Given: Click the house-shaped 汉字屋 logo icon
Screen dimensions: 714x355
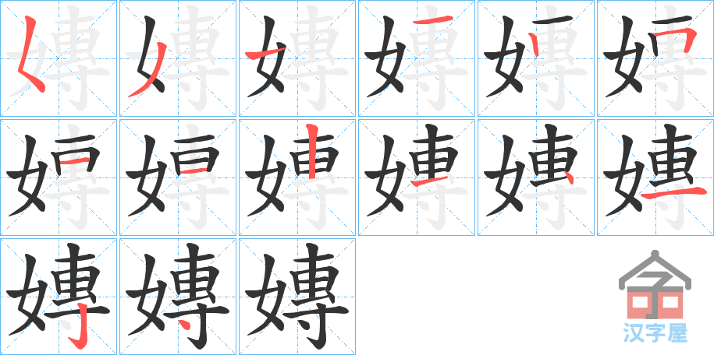Looking at the screenshot, I should pyautogui.click(x=655, y=285).
